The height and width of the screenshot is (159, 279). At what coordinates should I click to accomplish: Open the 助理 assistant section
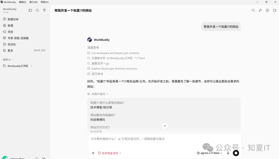click(x=8, y=26)
